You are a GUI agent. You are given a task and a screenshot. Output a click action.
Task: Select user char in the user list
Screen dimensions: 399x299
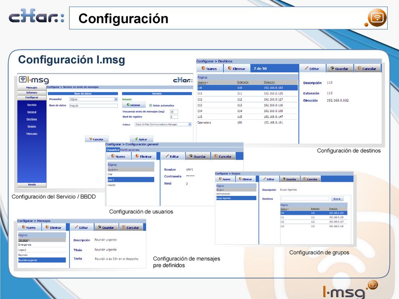click(x=131, y=174)
